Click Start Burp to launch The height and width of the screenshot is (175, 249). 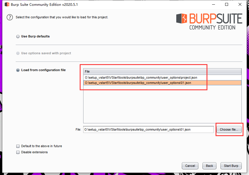click(231, 166)
